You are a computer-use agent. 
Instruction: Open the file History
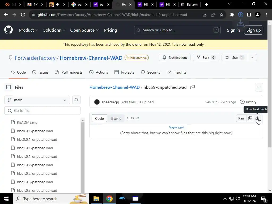click(x=248, y=102)
